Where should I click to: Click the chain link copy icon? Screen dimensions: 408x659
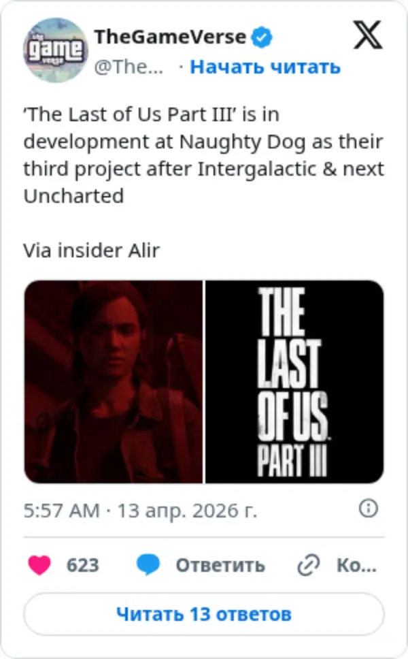(x=309, y=565)
